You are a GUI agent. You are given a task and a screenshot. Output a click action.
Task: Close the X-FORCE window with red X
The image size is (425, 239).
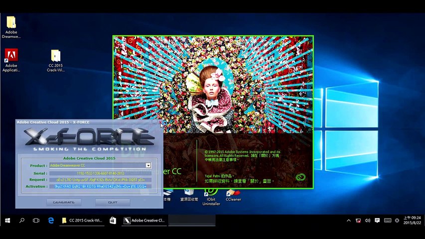pos(160,122)
